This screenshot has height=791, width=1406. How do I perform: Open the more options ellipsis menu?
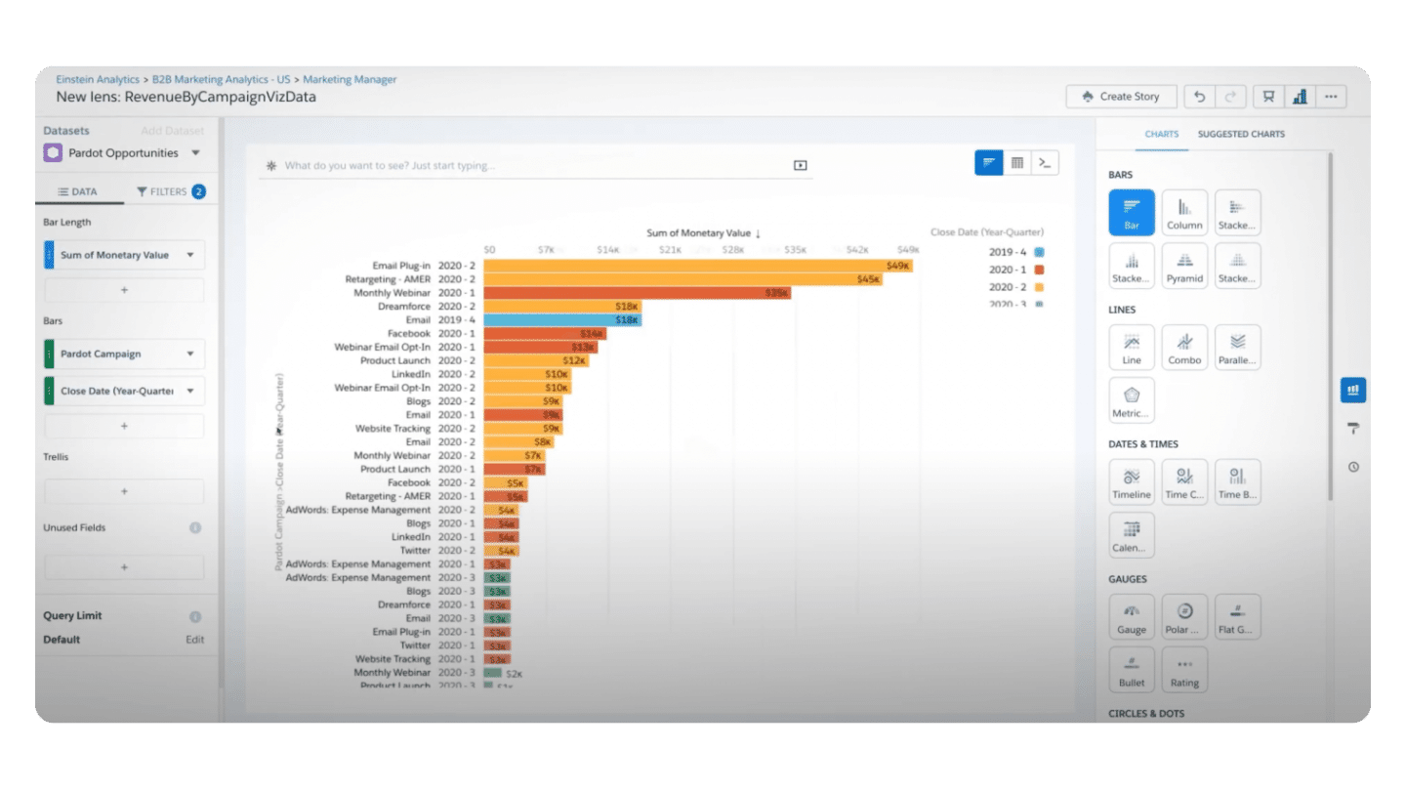(x=1331, y=97)
